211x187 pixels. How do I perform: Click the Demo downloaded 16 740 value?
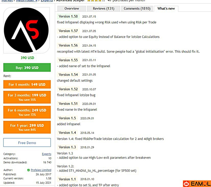pos(47,162)
